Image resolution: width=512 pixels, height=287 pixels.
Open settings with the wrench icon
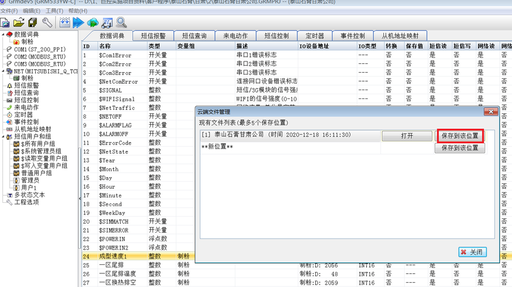47,23
